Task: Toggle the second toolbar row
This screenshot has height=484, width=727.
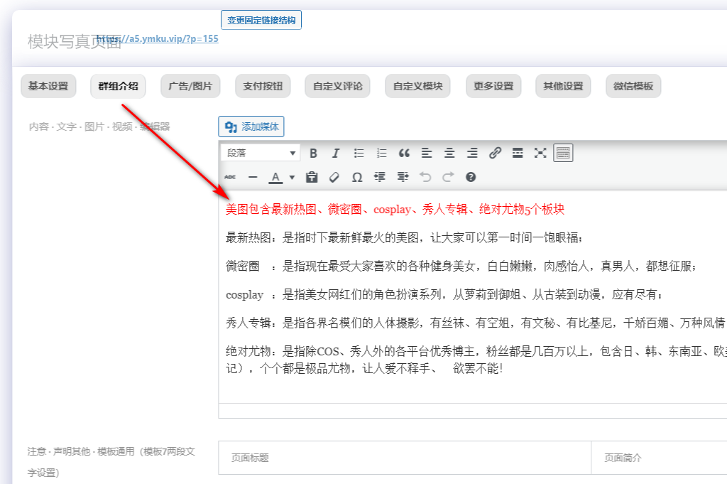Action: 562,152
